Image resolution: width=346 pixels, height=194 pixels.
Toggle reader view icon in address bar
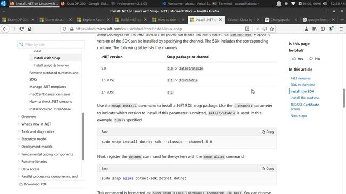[x=247, y=29]
